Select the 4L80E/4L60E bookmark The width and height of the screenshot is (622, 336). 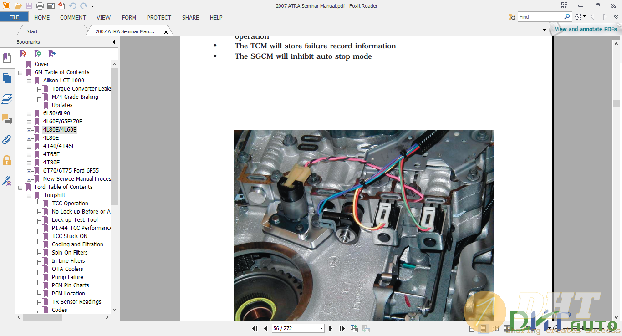tap(60, 130)
